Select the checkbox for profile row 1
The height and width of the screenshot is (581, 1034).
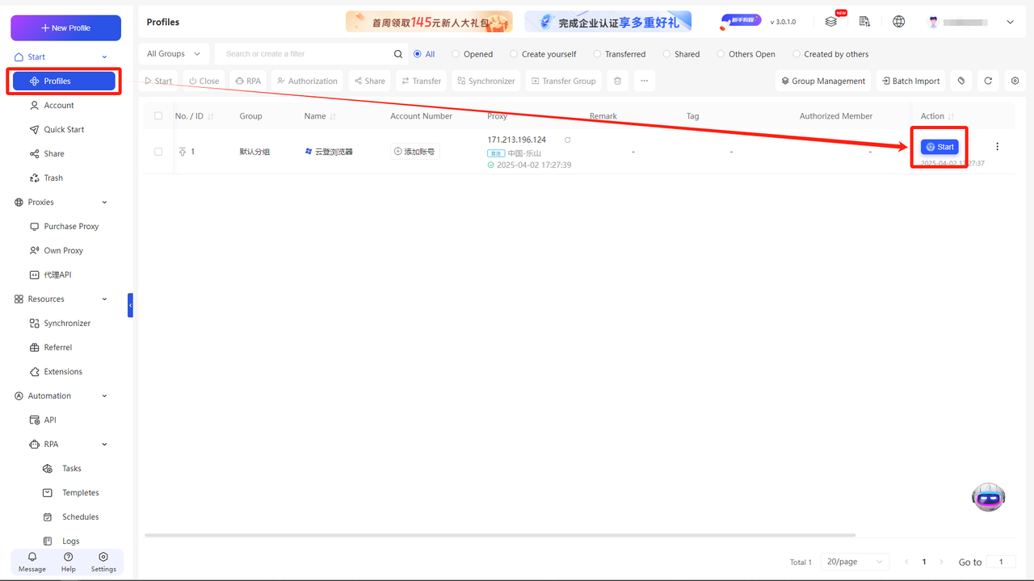[158, 152]
